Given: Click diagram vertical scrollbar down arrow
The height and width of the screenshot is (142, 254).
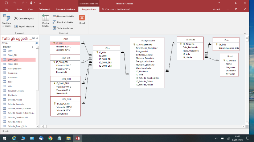Looking at the screenshot, I should tap(247, 123).
